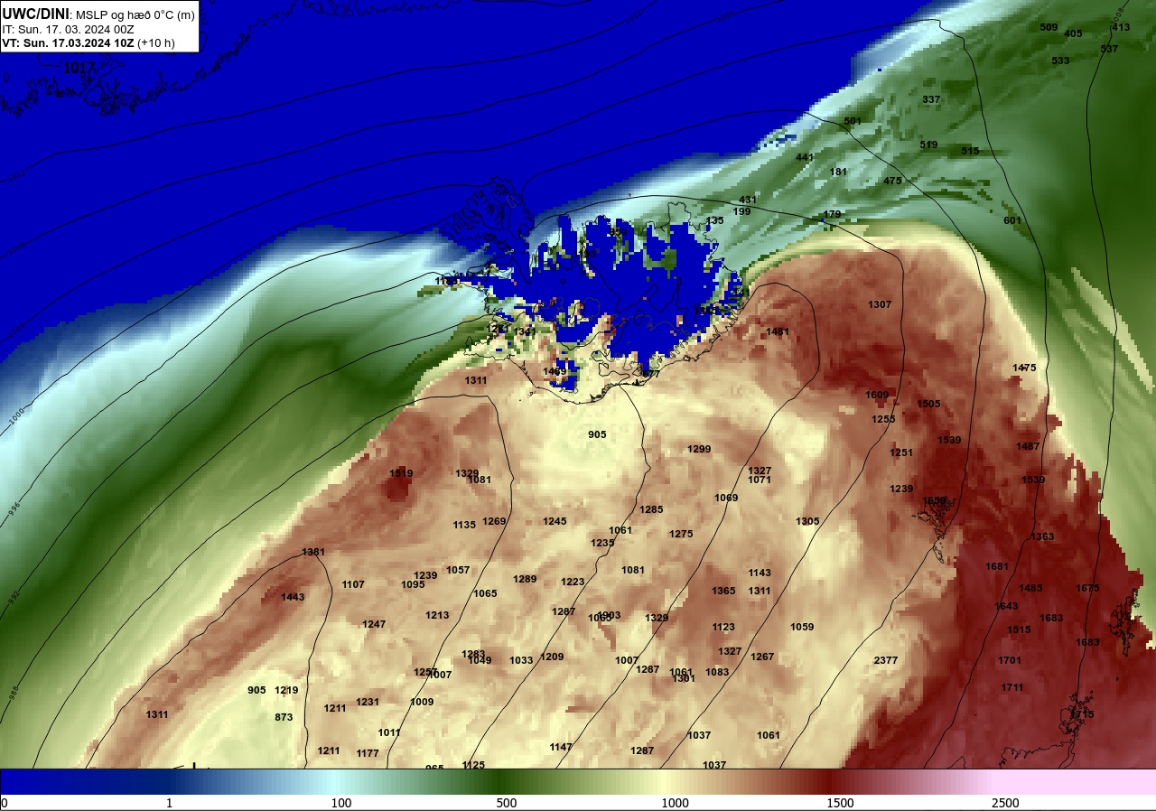Click the IT: Sun. 17. 03. 2024 00Z line
Viewport: 1156px width, 811px height.
coord(69,29)
